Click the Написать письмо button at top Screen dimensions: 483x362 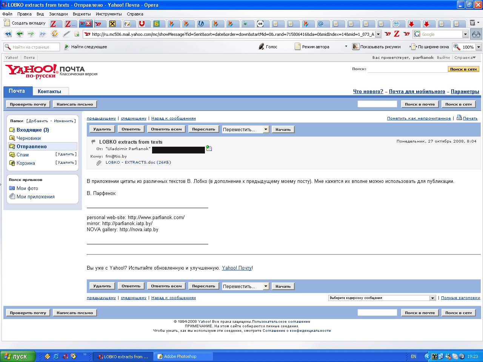point(75,104)
